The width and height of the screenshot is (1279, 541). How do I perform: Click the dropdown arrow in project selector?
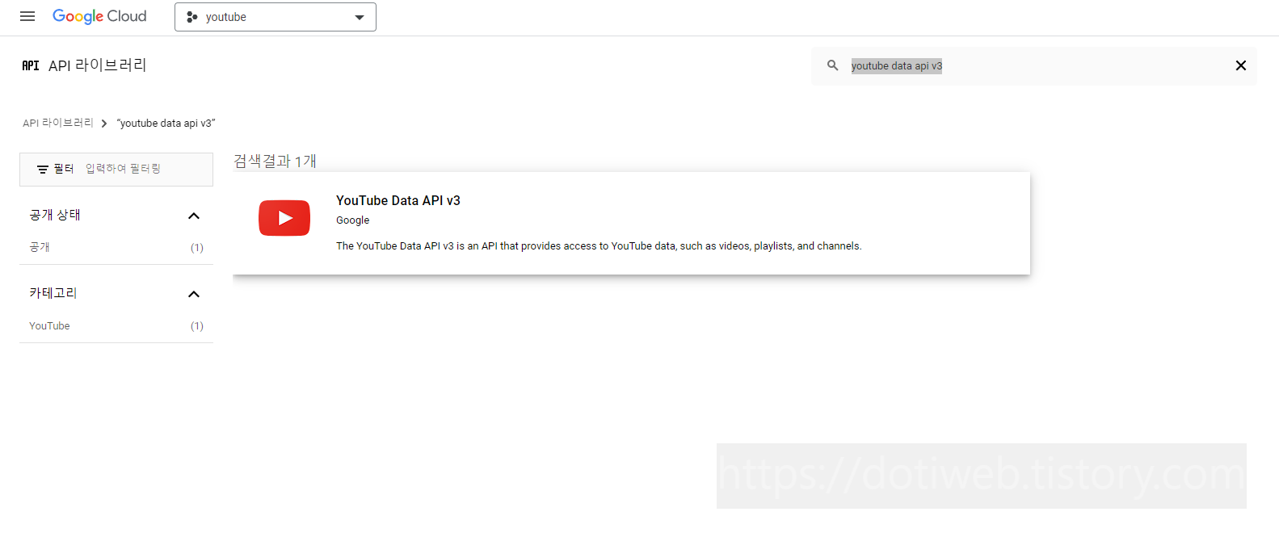360,18
